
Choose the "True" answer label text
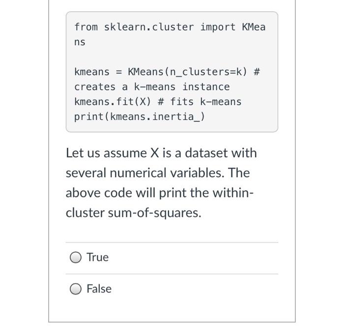(x=98, y=257)
